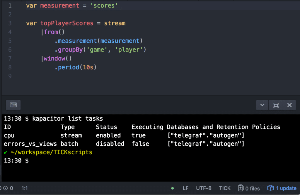Maximize the terminal panel

pyautogui.click(x=276, y=105)
